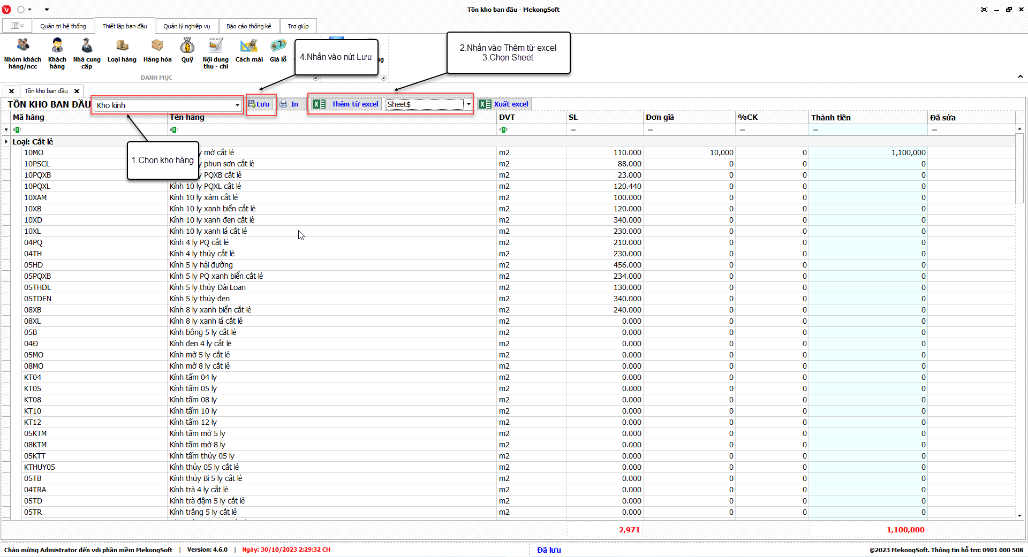The height and width of the screenshot is (557, 1028).
Task: Open the circle button dropdown in title bar
Action: click(x=29, y=10)
